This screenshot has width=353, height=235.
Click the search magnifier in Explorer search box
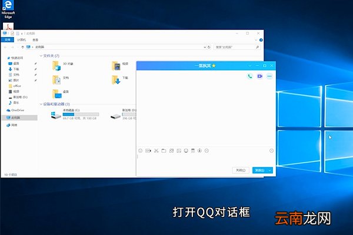point(257,47)
